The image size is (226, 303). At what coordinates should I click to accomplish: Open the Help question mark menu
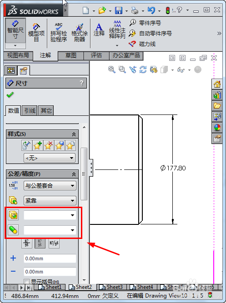coord(179,10)
